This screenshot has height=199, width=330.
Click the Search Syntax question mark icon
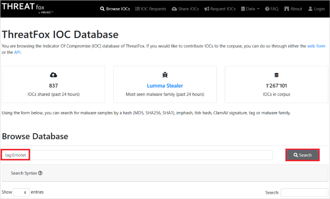40,173
